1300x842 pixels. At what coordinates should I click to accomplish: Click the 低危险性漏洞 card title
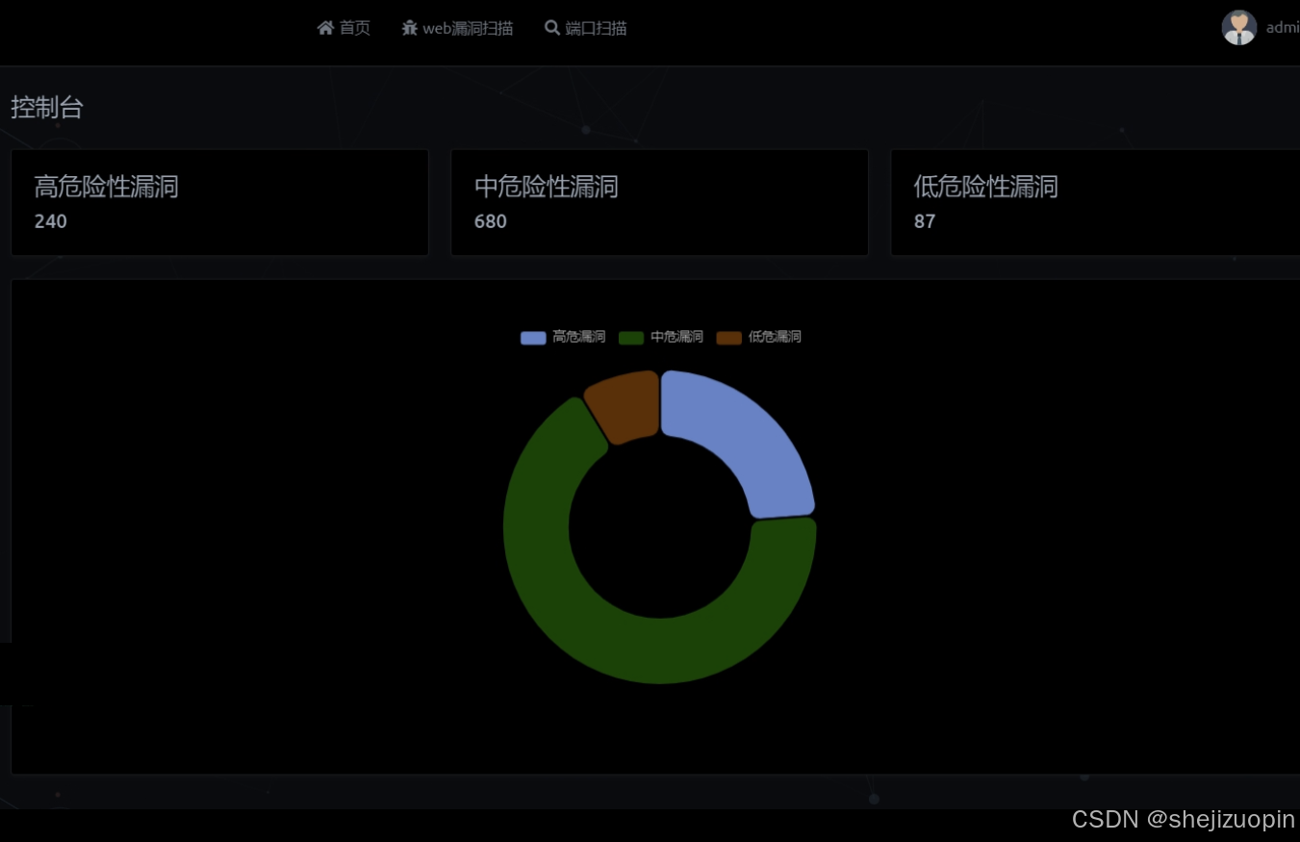(986, 187)
